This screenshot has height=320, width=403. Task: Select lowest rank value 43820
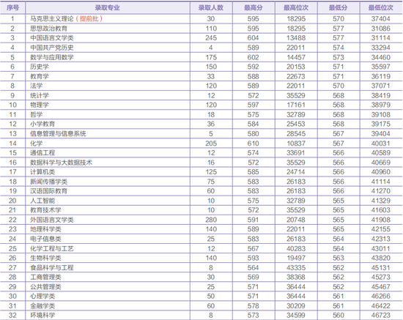click(x=380, y=258)
